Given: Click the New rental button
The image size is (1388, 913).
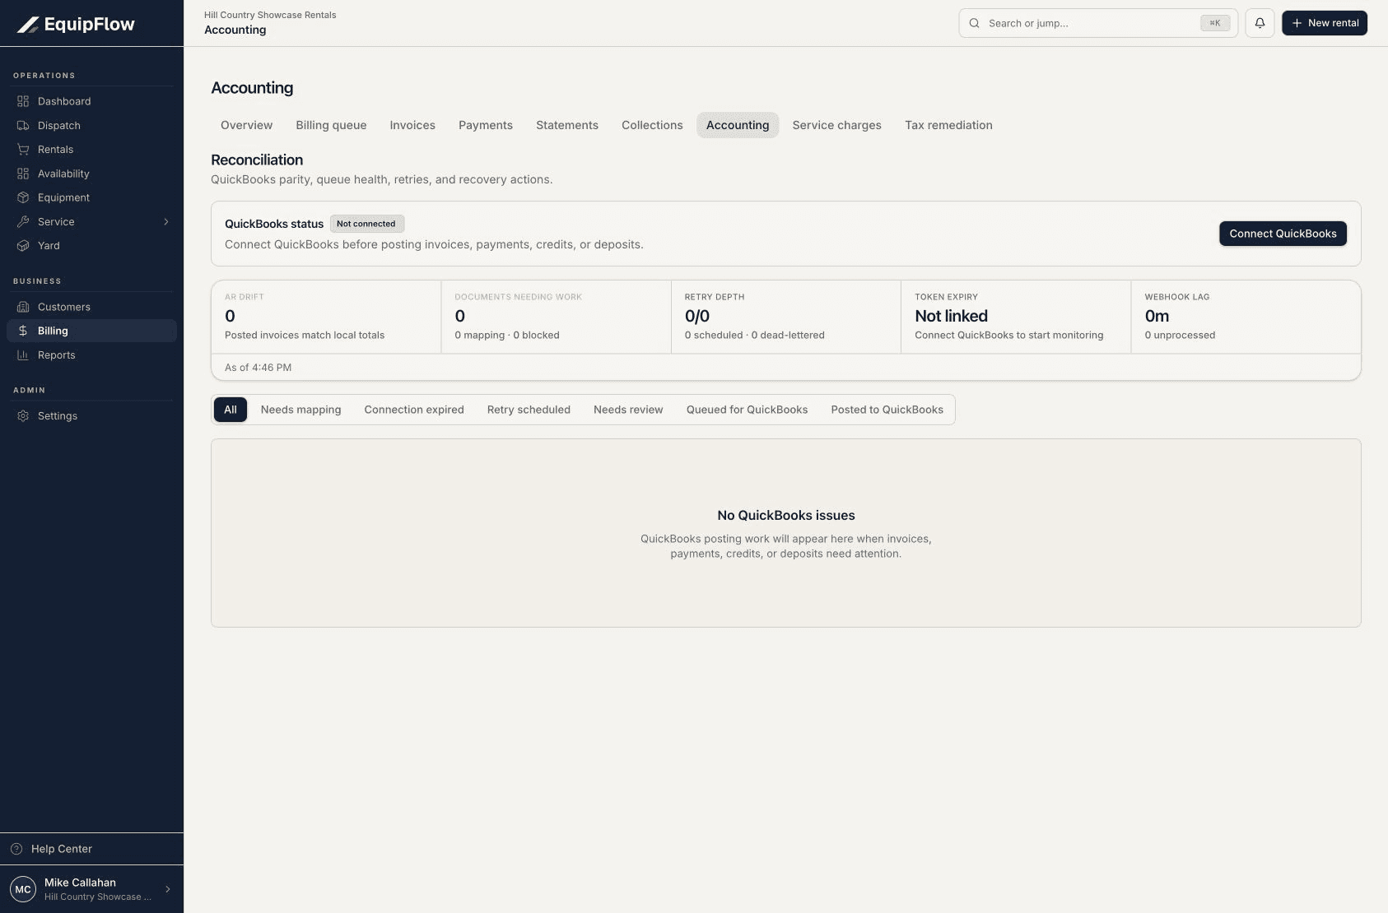Looking at the screenshot, I should point(1325,23).
